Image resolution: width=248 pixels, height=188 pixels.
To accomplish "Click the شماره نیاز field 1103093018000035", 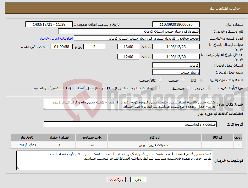I will [x=176, y=25].
